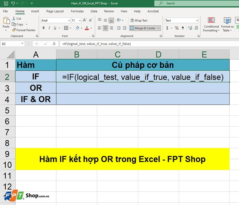Switch to the Formulas tab

click(77, 11)
